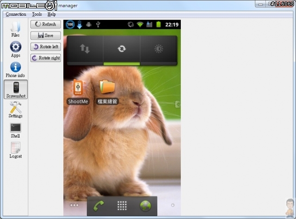Screen dimensions: 296x219
Task: Select the Screenshot section
Action: click(x=16, y=89)
